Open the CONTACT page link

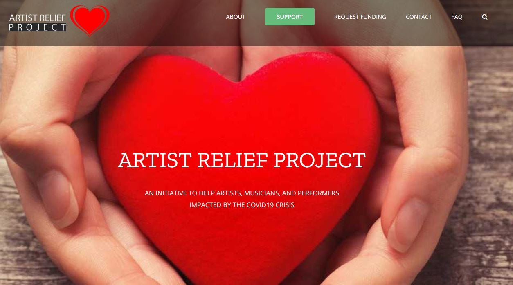tap(418, 17)
